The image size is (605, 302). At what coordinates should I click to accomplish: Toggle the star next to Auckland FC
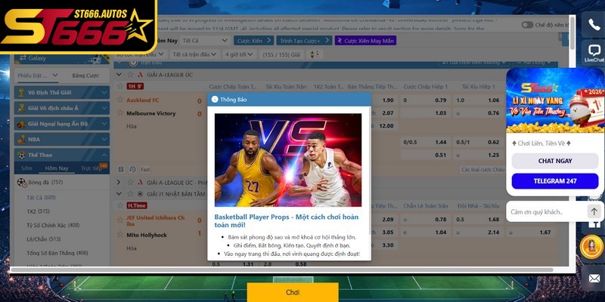point(120,100)
